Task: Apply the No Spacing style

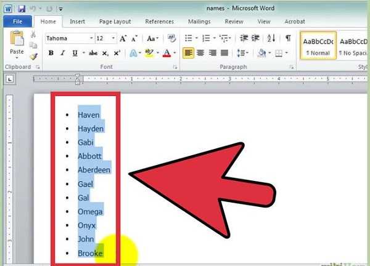Action: [353, 46]
